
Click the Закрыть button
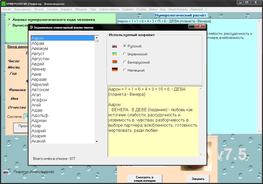coord(198,179)
